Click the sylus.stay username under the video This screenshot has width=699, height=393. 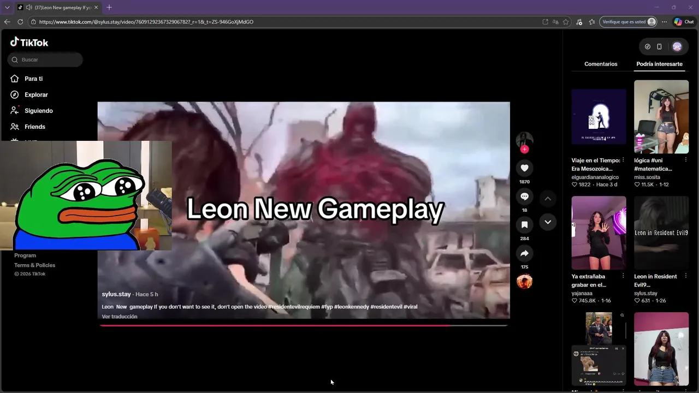pos(116,294)
